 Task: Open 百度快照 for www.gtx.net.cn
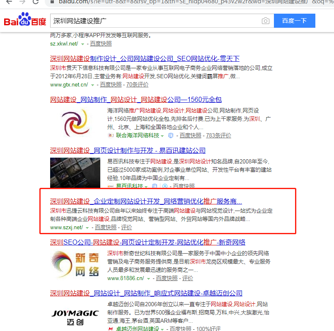point(111,85)
